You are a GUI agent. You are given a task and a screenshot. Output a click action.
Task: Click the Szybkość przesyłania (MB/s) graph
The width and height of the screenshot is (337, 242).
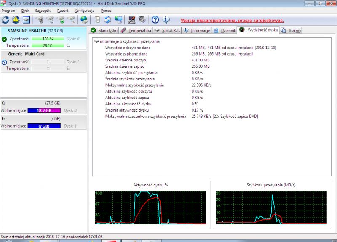pos(271,207)
